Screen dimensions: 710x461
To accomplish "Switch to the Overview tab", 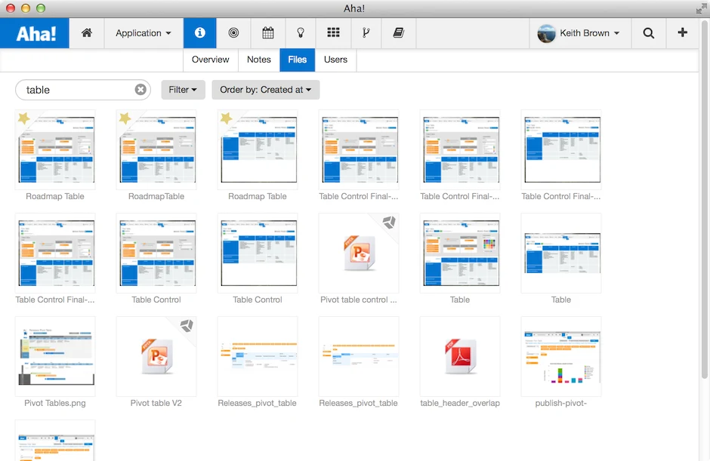I will (211, 60).
